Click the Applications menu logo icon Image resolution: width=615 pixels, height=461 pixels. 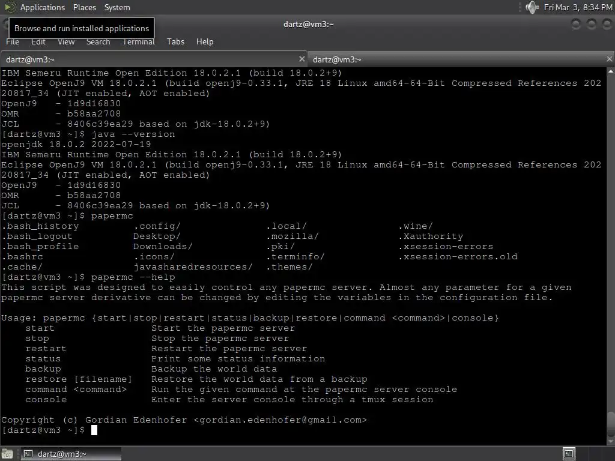click(x=10, y=7)
